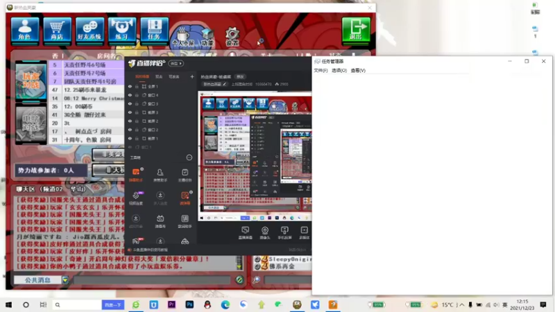
Task: Visit the 个人小屋 personal house
Action: pos(183,37)
